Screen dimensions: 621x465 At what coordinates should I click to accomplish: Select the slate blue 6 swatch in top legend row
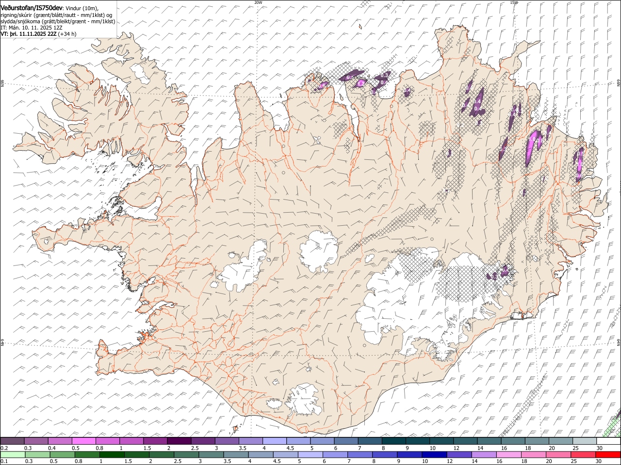346,441
